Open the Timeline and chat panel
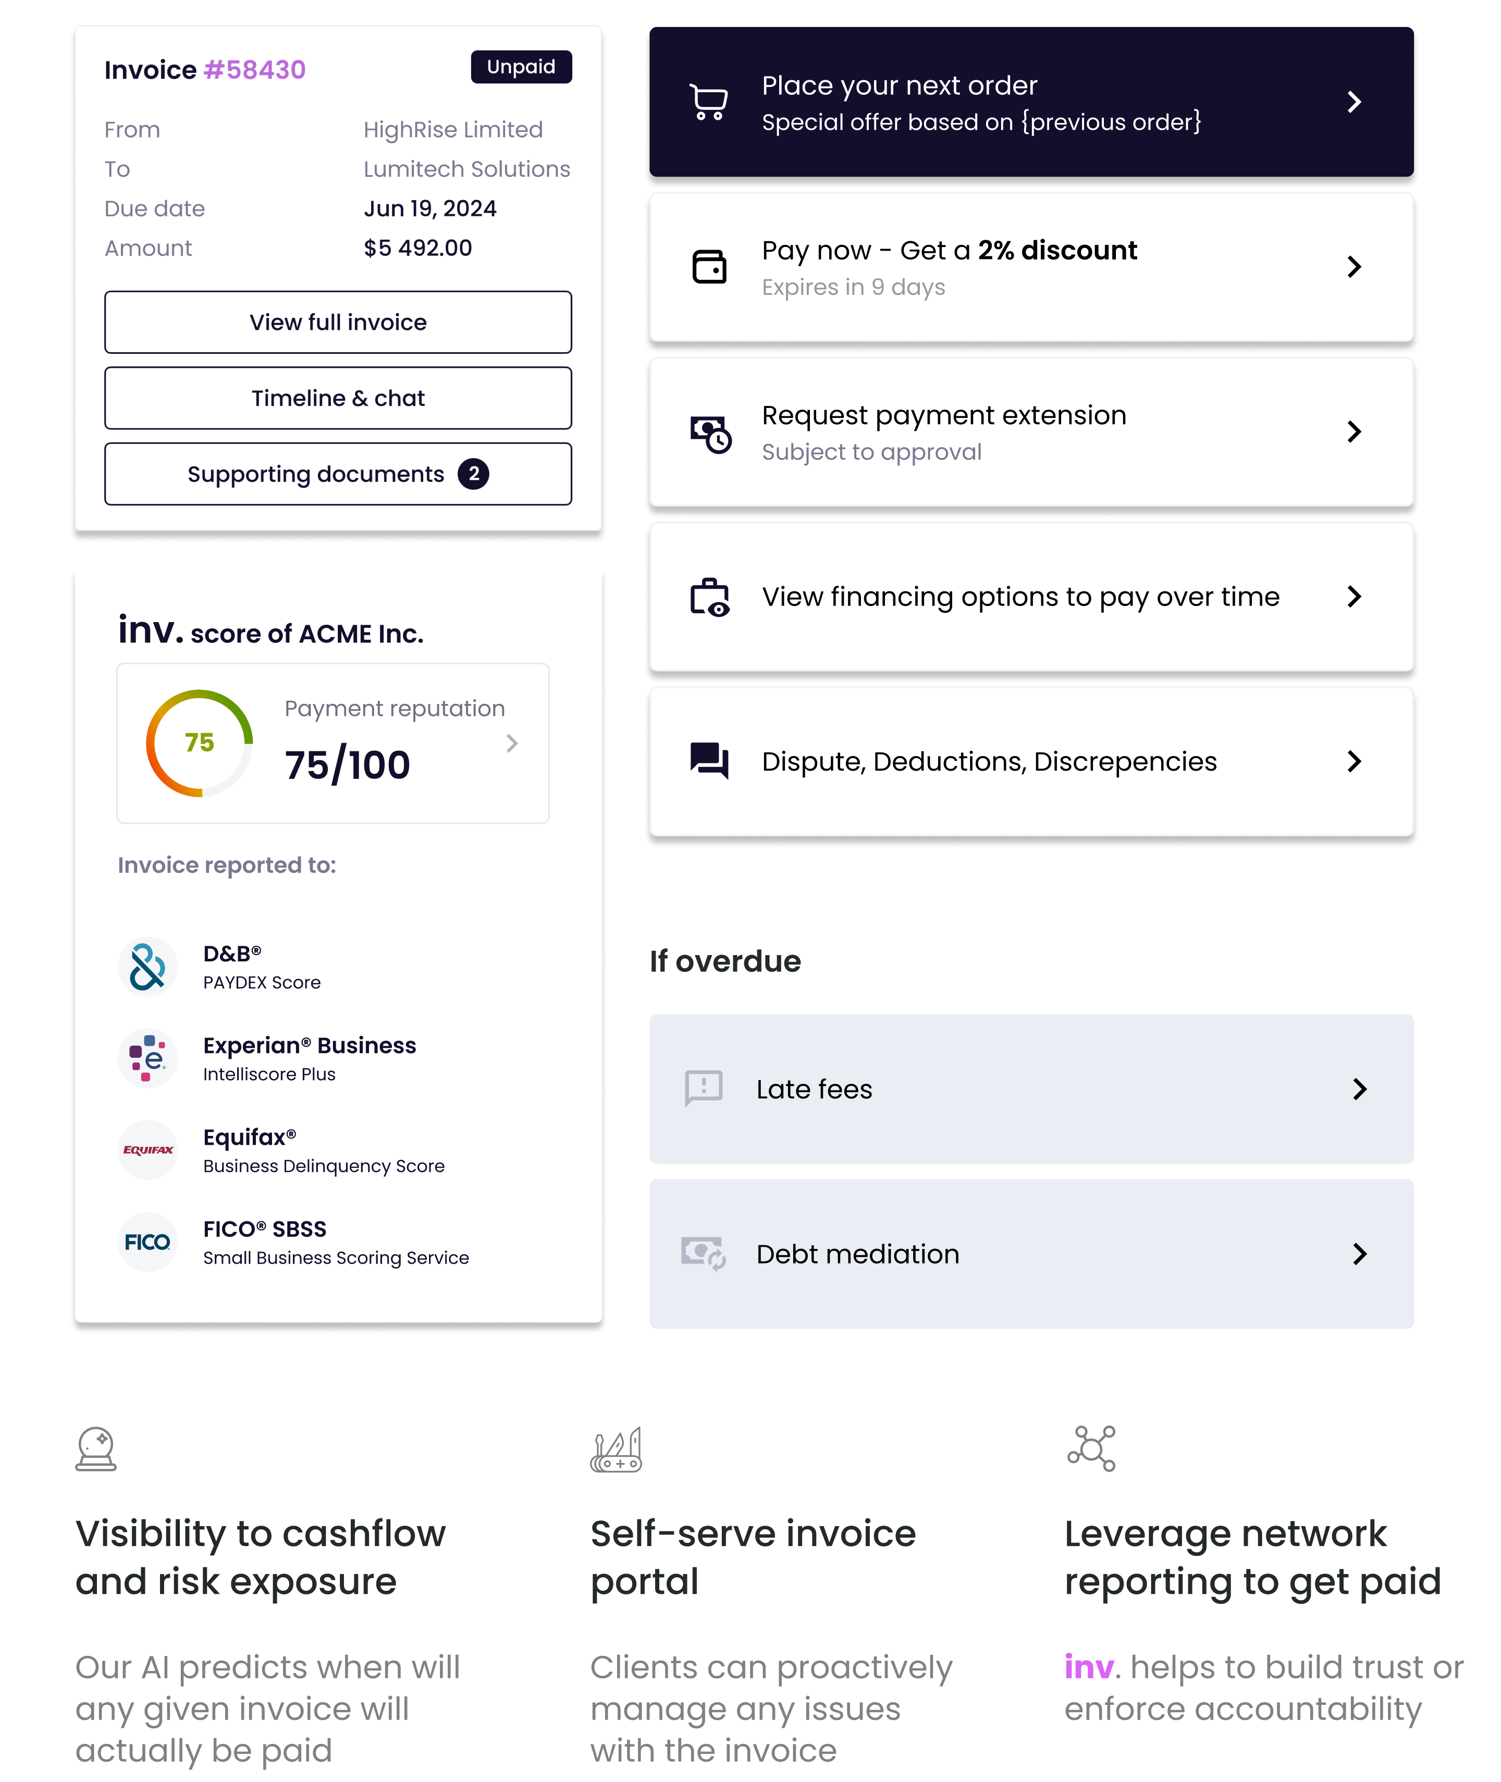 click(x=338, y=398)
